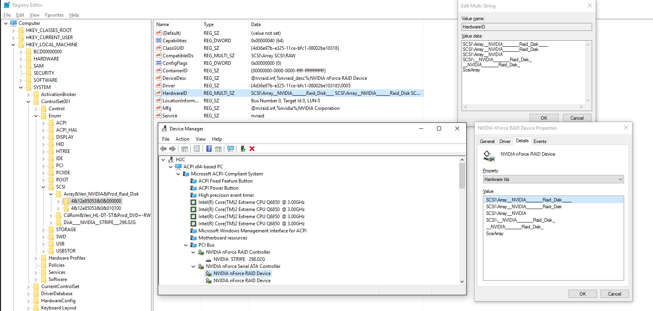Click Computer root icon in registry tree
The height and width of the screenshot is (311, 653).
pos(13,23)
